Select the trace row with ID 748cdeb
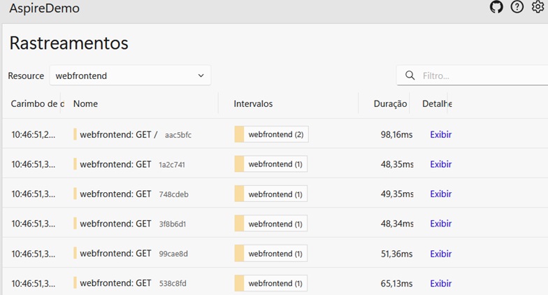Viewport: 548px width, 295px height. click(275, 194)
